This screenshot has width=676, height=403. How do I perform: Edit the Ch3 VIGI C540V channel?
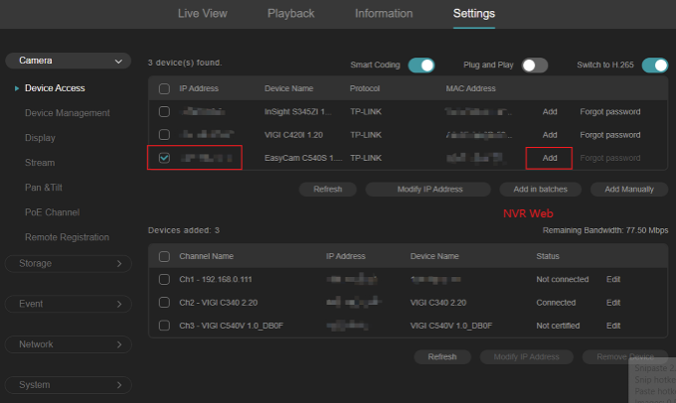(x=613, y=325)
